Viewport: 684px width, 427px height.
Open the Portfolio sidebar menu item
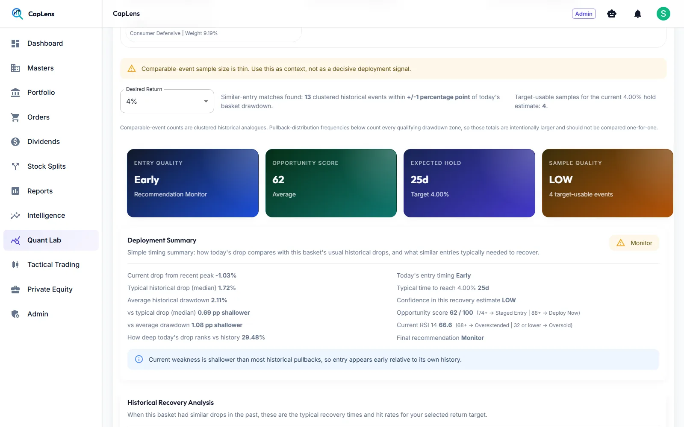(x=51, y=93)
